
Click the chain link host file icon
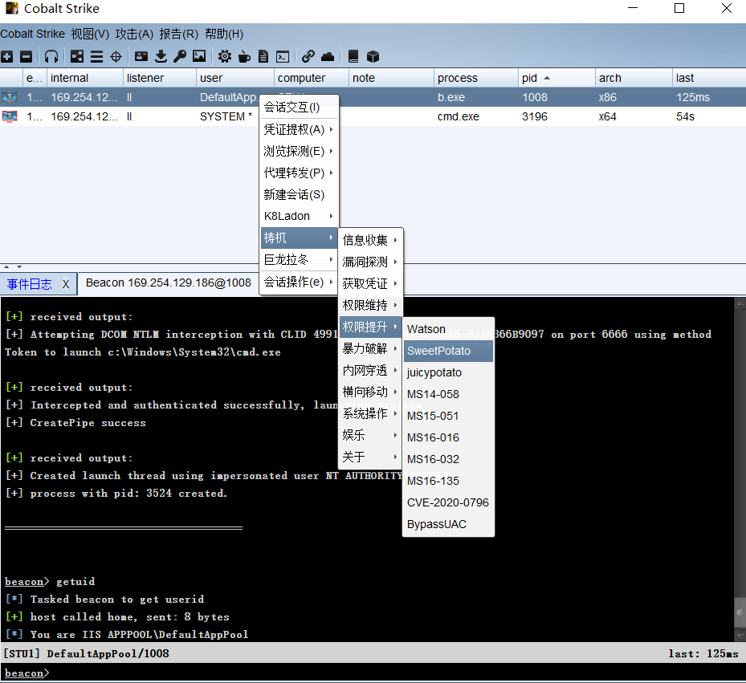[x=308, y=57]
